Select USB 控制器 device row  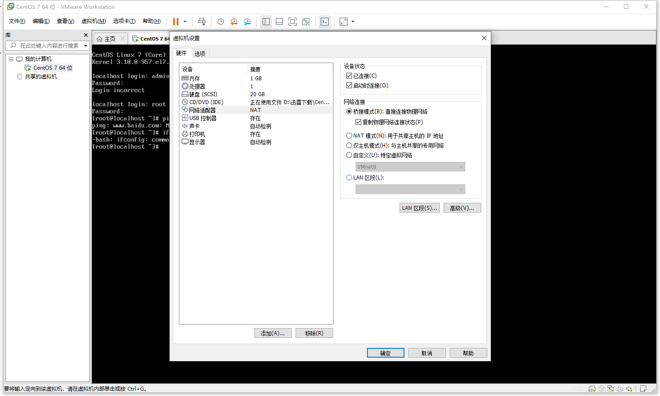point(256,118)
